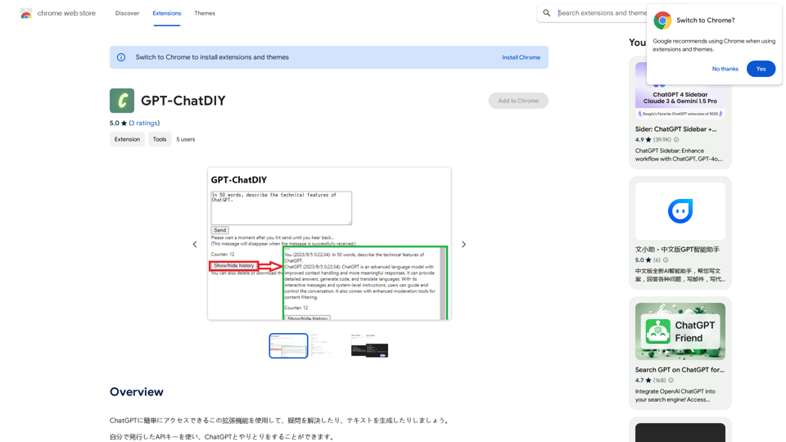Image resolution: width=786 pixels, height=442 pixels.
Task: Open the 文小助 - 中文版GPT智能助手 title
Action: click(677, 250)
